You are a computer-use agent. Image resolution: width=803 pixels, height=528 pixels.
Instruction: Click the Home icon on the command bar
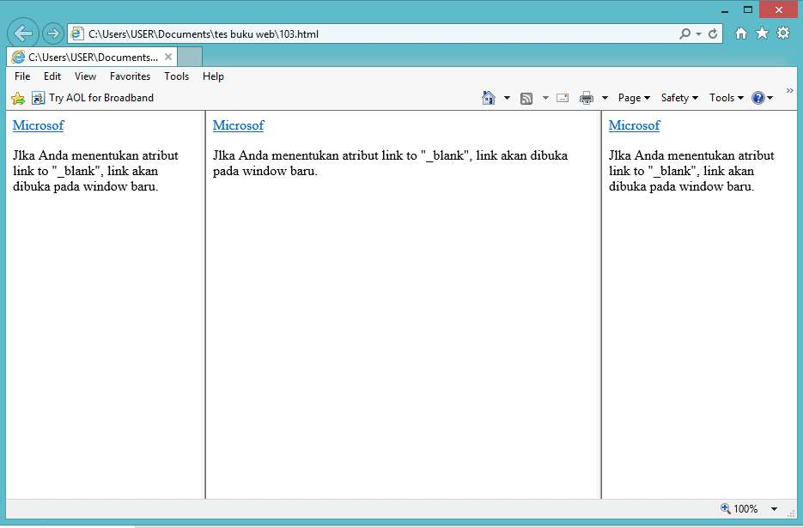[487, 98]
